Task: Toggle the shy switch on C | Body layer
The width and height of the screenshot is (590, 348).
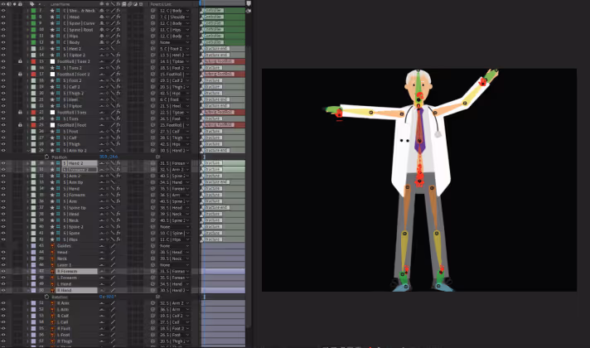Action: coord(102,42)
